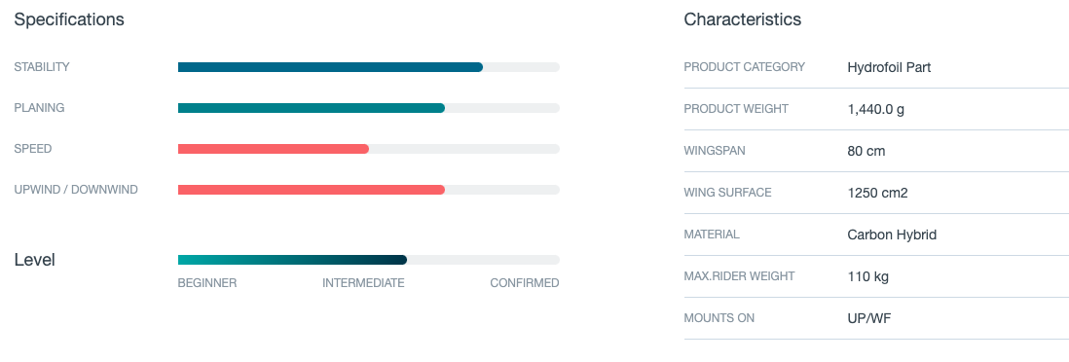Screen dimensions: 1069x362
Task: Click the Mounts On UP/WF value
Action: coord(868,318)
